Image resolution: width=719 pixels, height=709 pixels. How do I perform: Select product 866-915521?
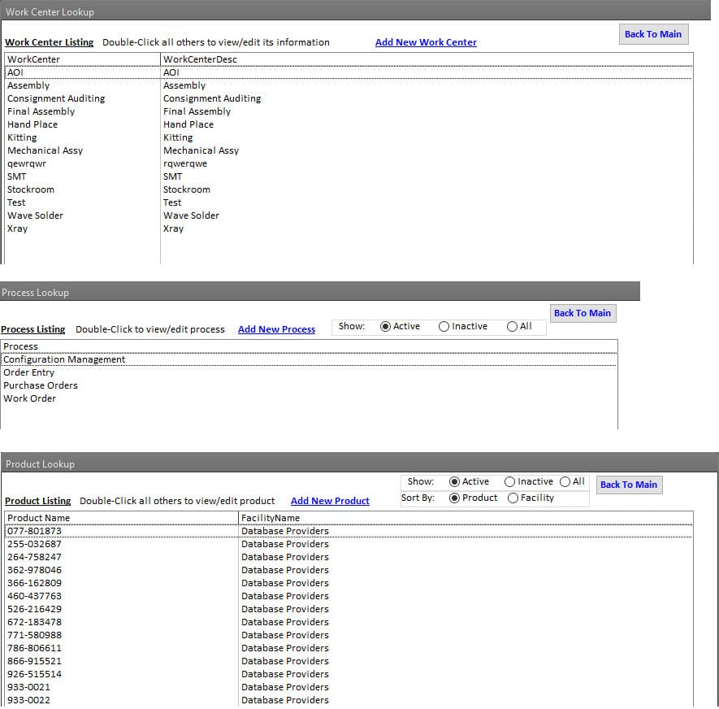[x=349, y=661]
